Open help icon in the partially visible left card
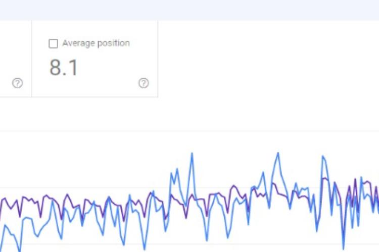The height and width of the screenshot is (252, 379). point(17,83)
